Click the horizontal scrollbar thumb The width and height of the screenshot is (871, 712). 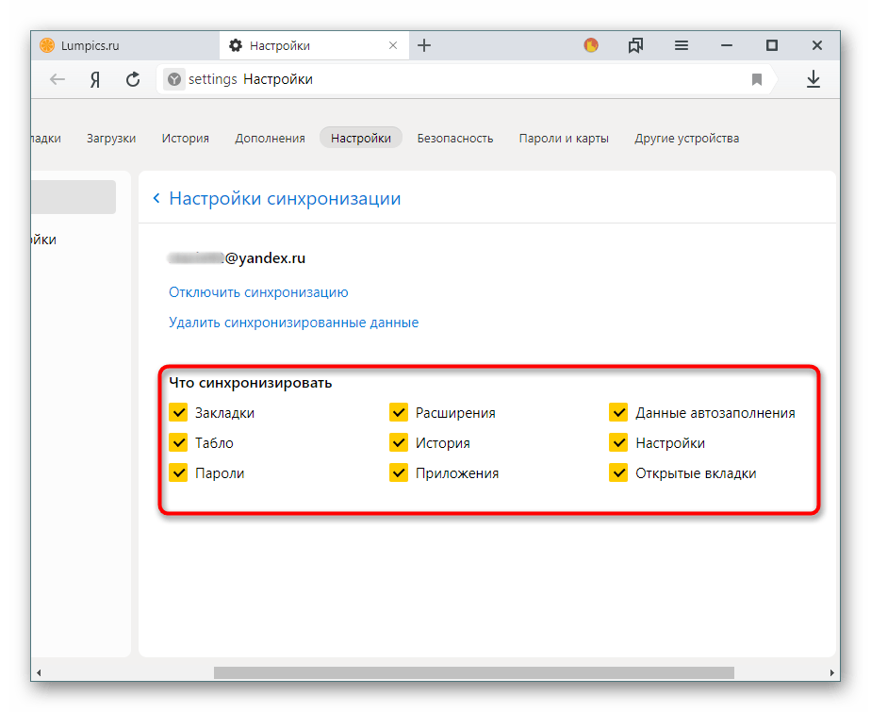pyautogui.click(x=473, y=673)
